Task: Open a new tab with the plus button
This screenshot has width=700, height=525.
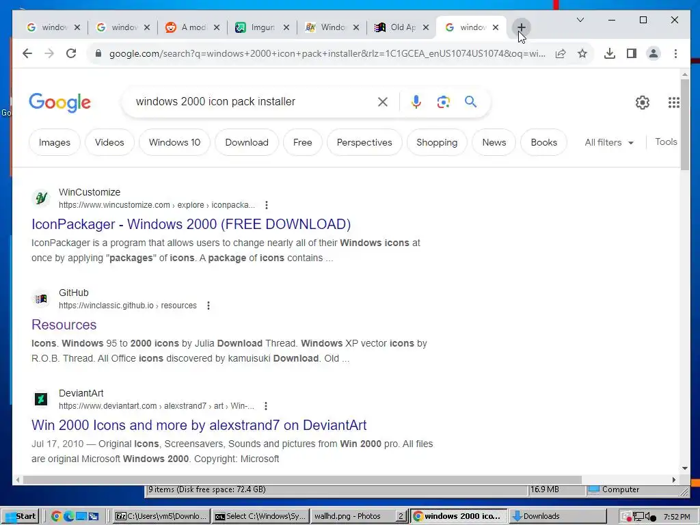Action: pyautogui.click(x=521, y=27)
